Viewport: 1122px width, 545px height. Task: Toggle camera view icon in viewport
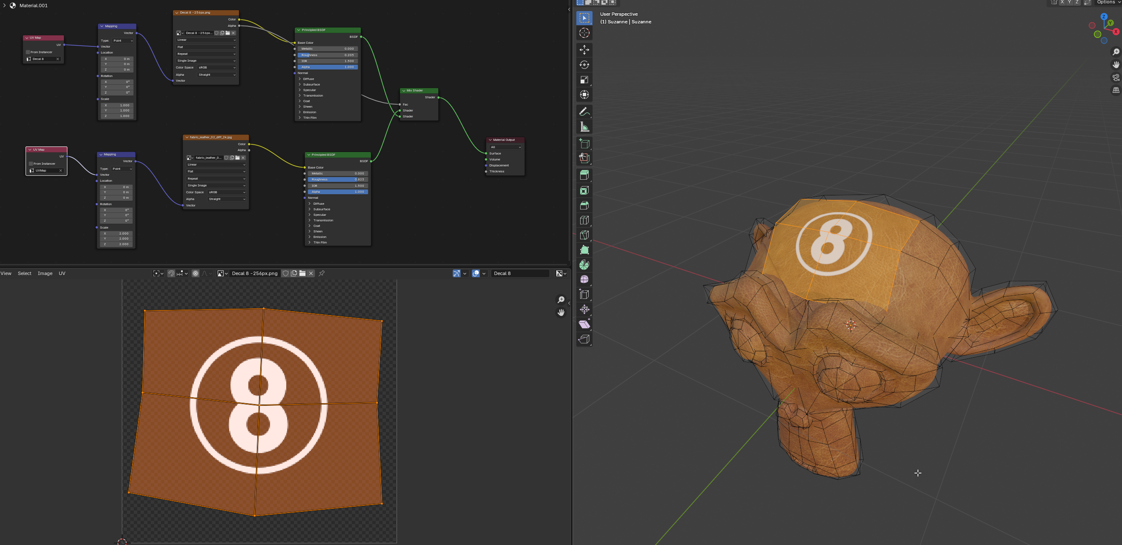(1116, 77)
